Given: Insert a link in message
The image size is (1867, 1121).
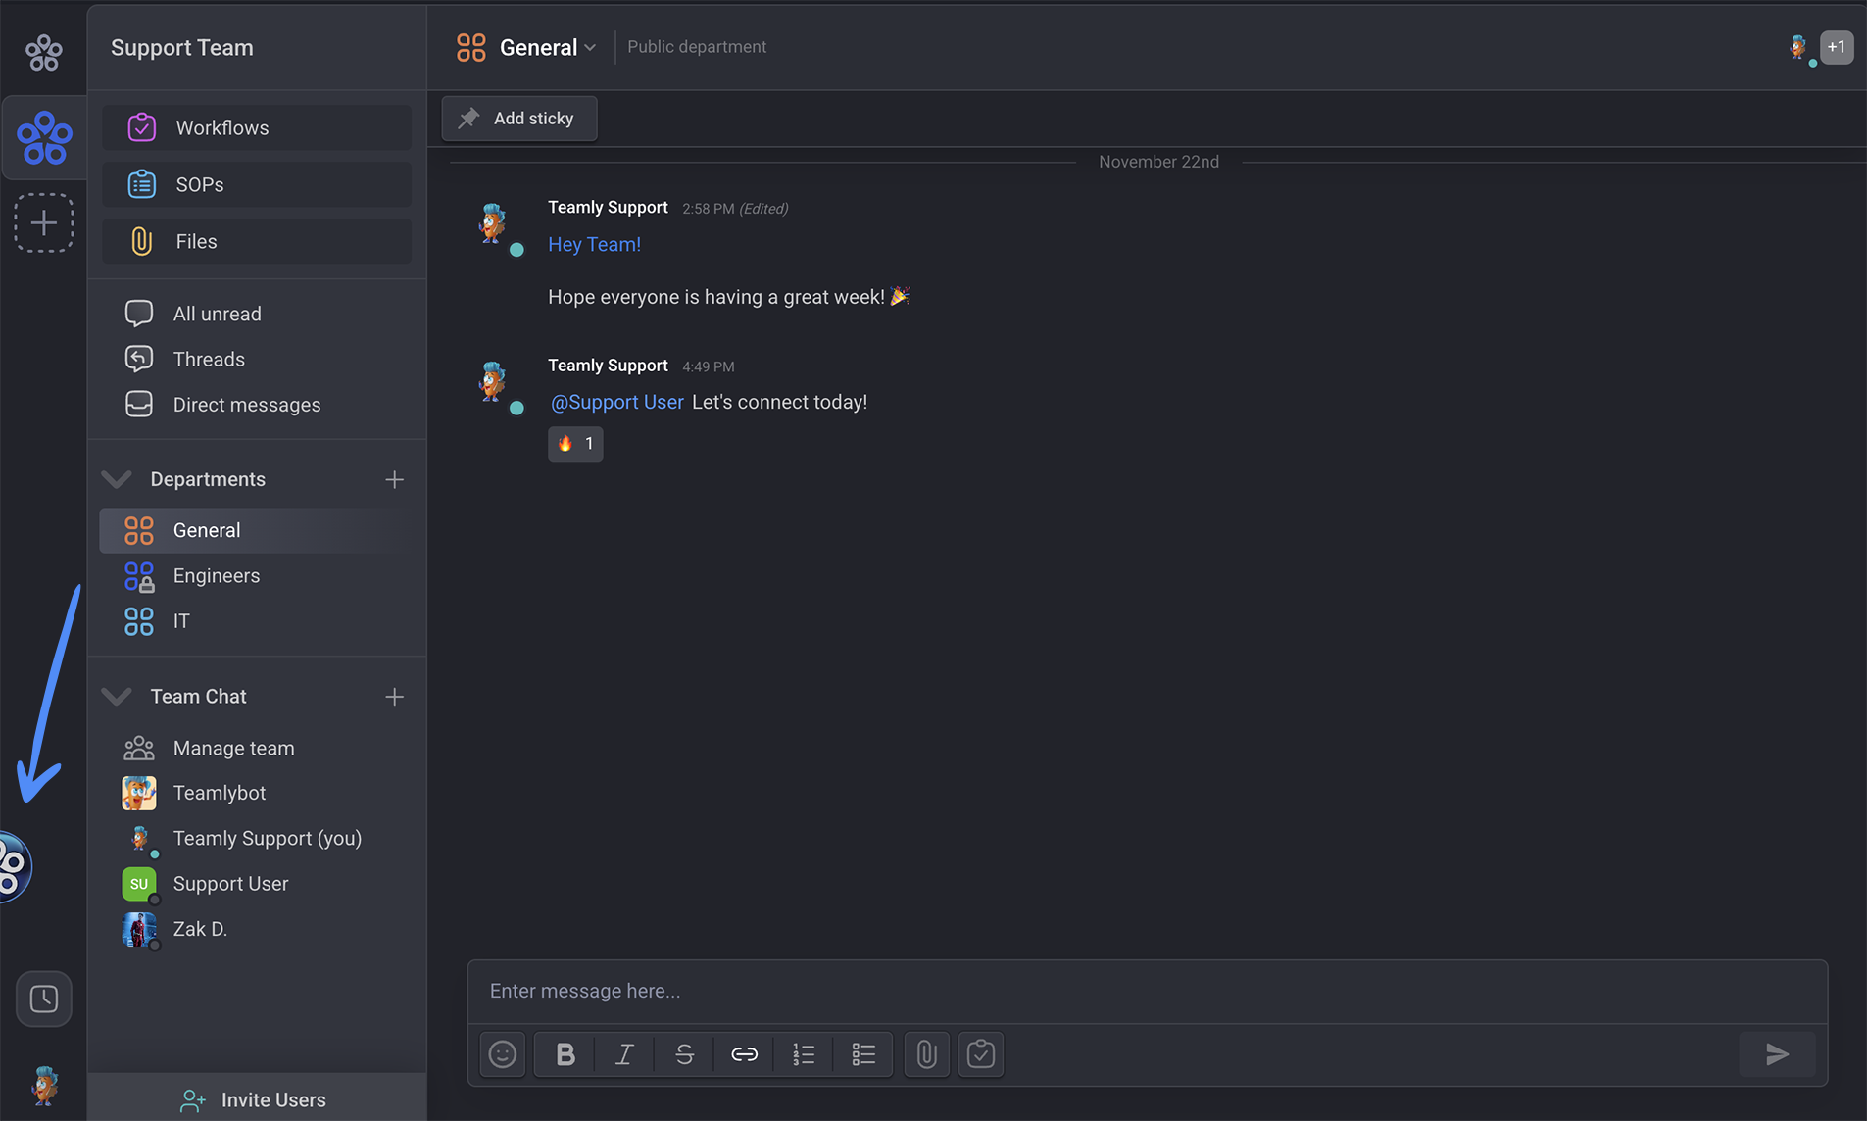Looking at the screenshot, I should (744, 1054).
